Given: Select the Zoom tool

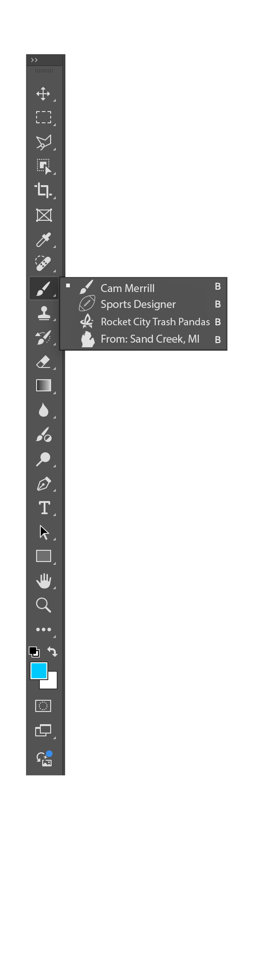Looking at the screenshot, I should point(43,605).
